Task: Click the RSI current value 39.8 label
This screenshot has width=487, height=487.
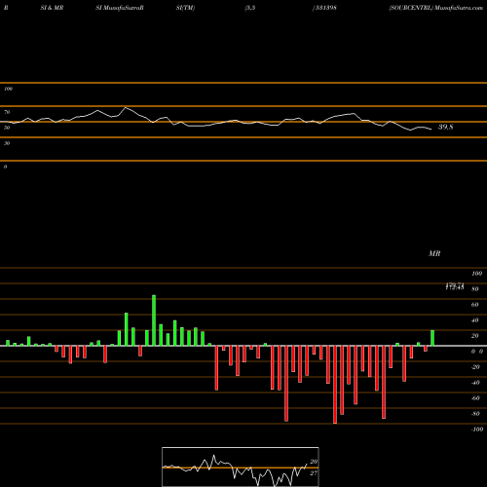Action: pos(445,127)
